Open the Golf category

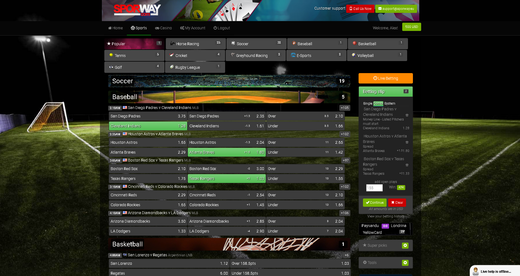click(134, 67)
